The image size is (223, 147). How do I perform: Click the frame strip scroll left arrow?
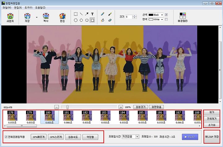click(x=5, y=126)
